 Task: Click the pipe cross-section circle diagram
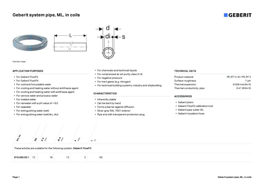pos(108,53)
